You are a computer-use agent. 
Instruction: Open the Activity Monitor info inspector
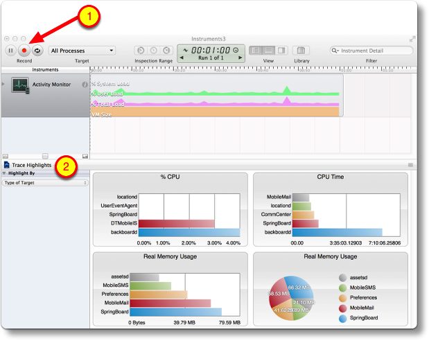(85, 85)
